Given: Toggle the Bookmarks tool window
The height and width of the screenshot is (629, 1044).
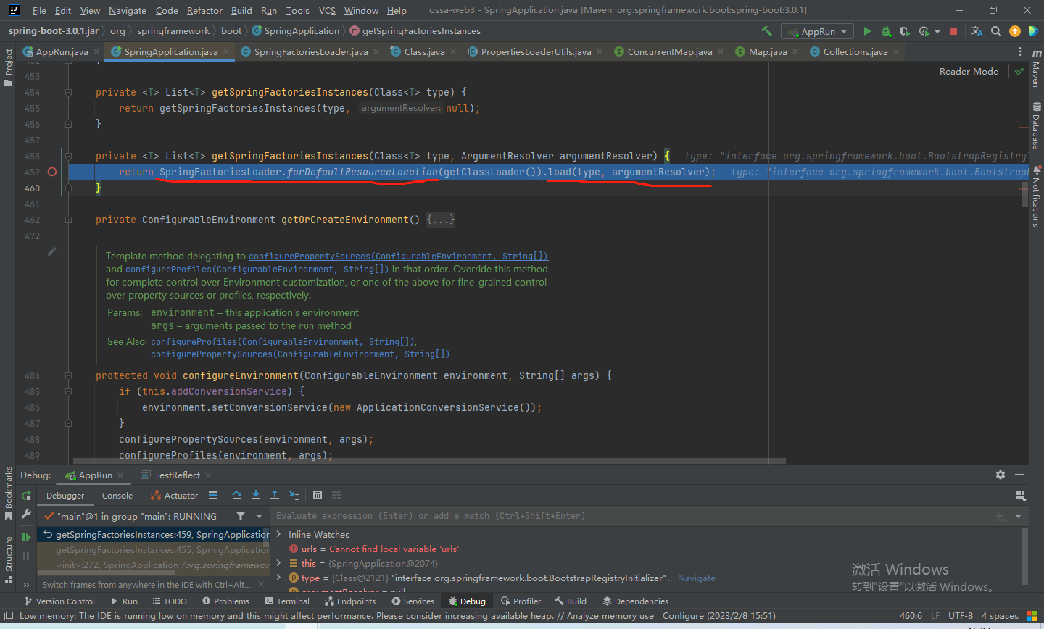Looking at the screenshot, I should (x=9, y=493).
